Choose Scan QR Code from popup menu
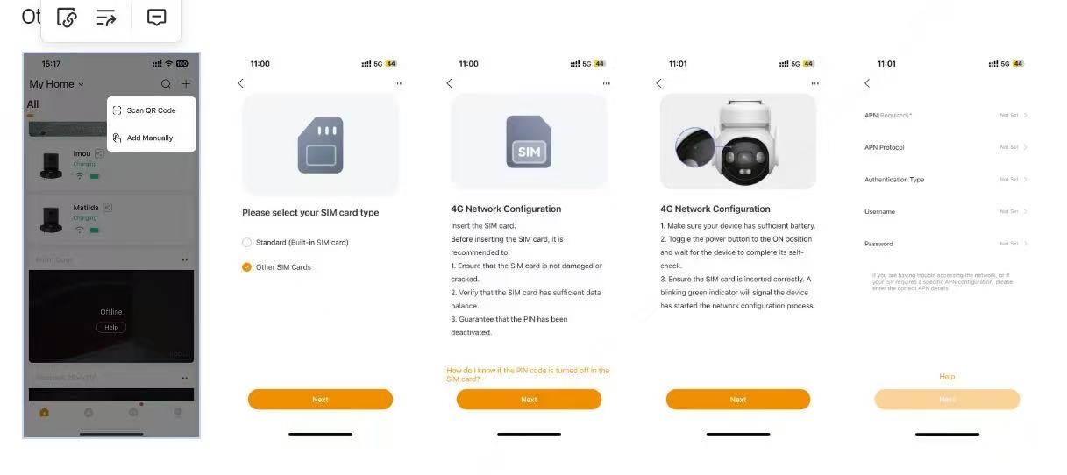1067x475 pixels. coord(151,110)
